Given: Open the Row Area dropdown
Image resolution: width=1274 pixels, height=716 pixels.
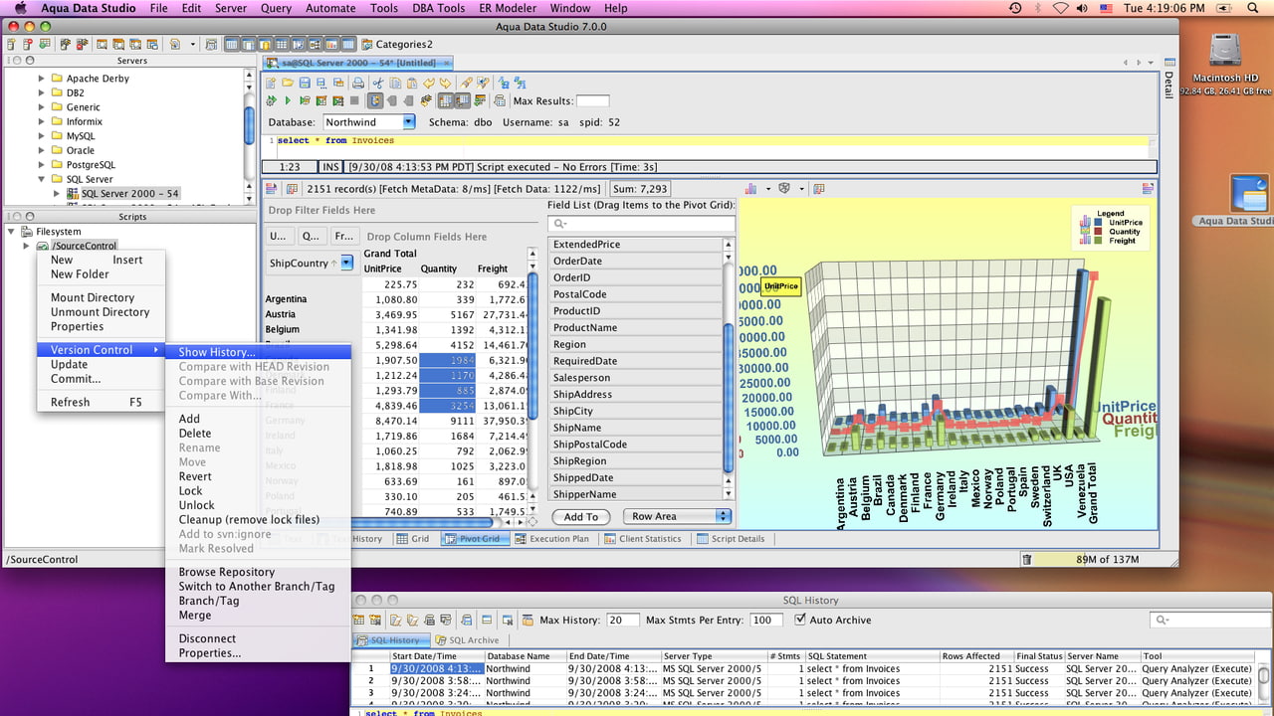Looking at the screenshot, I should click(x=677, y=516).
